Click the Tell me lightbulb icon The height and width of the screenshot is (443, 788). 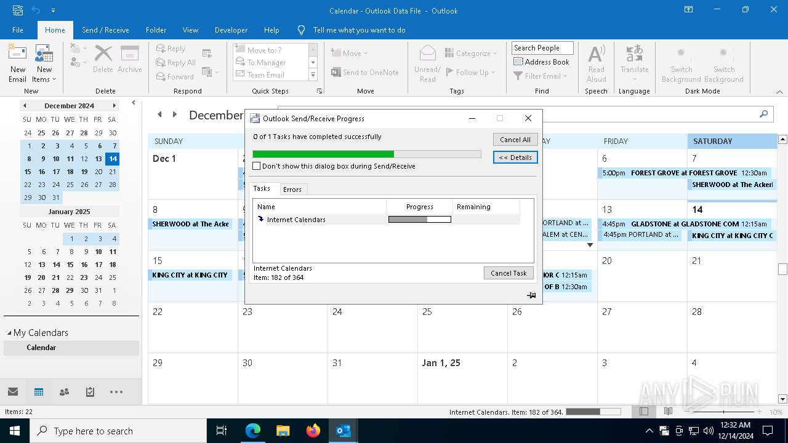coord(301,30)
